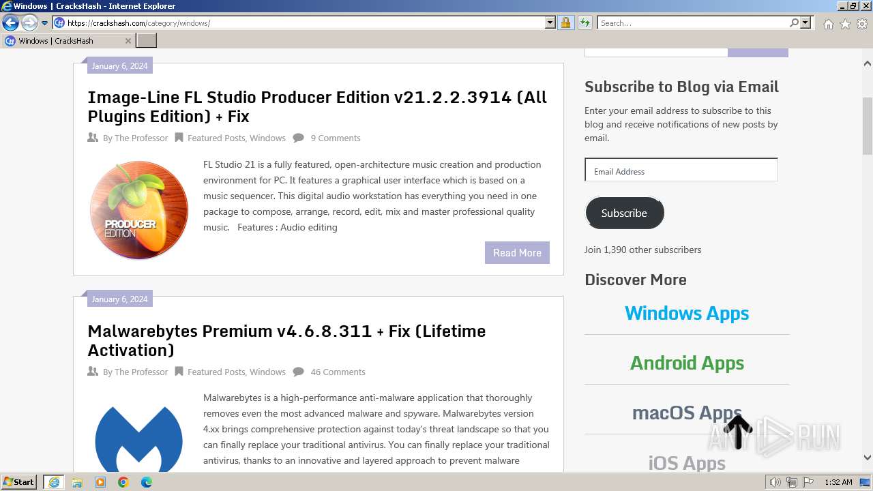Click the comment bubble icon beside 46 Comments

pos(299,372)
